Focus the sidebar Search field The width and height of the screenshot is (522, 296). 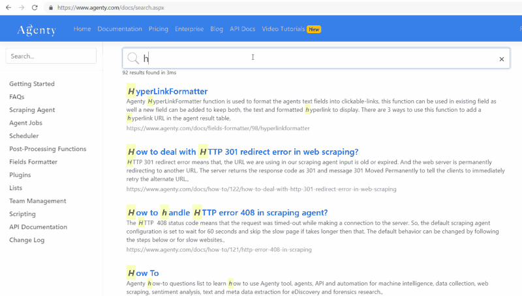coord(51,56)
